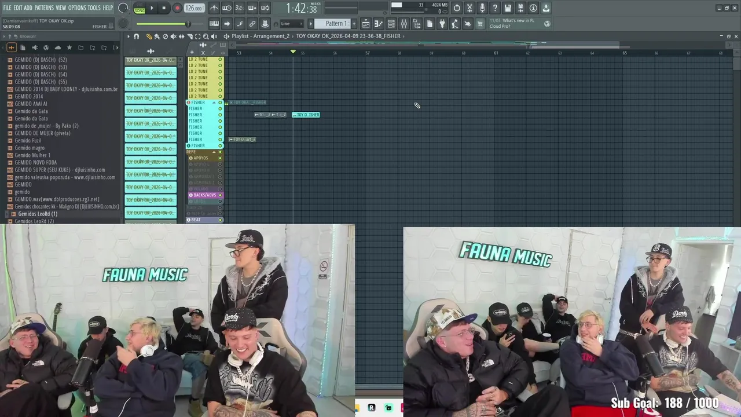Open the FILE menu
The image size is (741, 417).
(7, 8)
